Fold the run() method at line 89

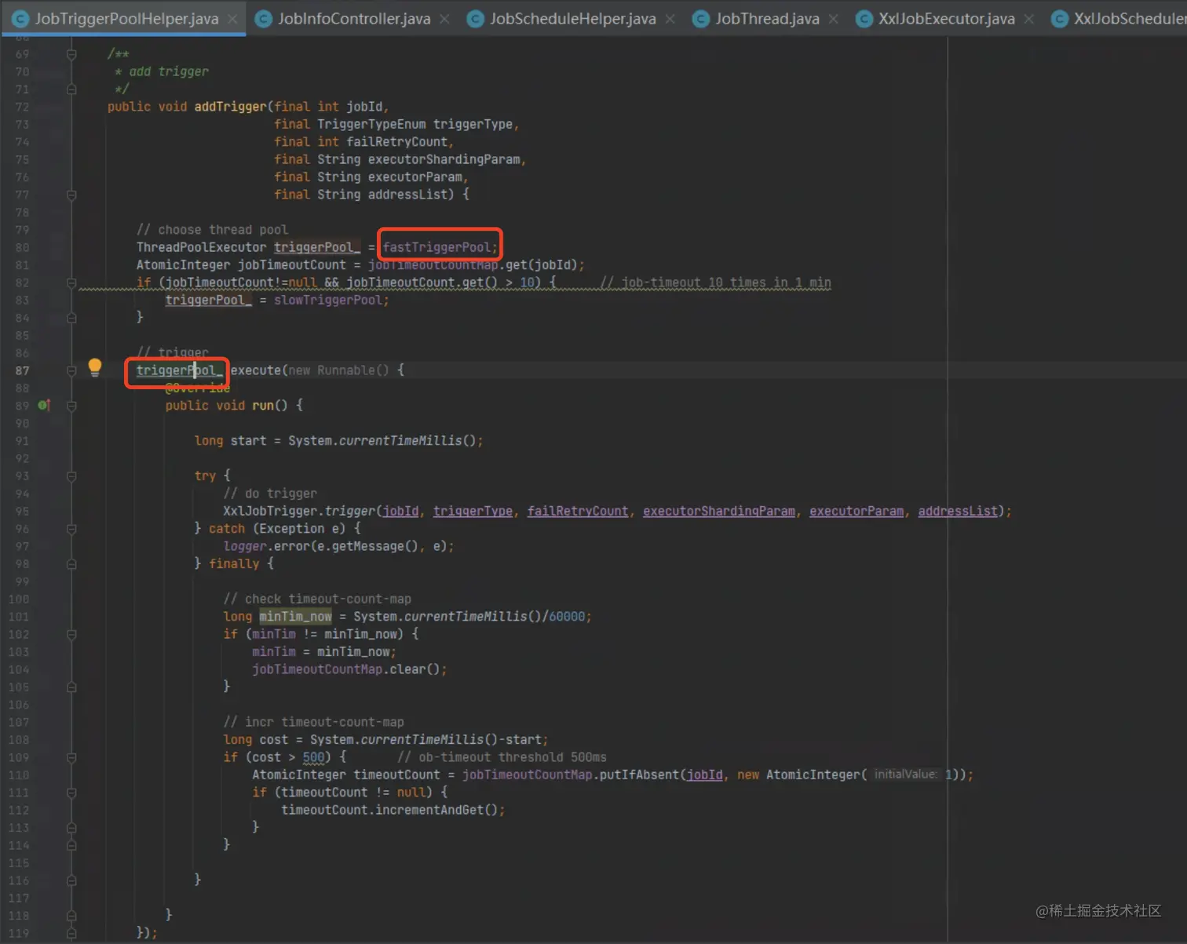point(71,406)
